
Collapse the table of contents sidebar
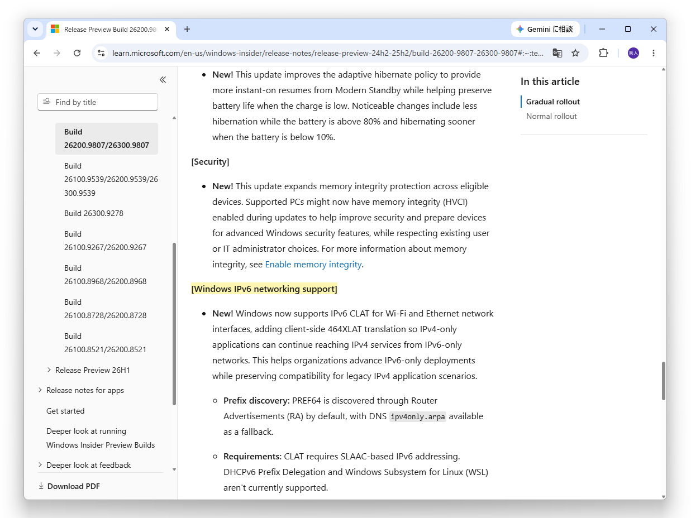(163, 80)
